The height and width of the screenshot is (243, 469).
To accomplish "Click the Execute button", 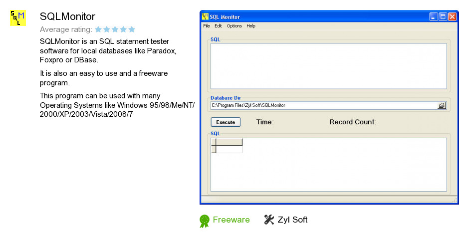I will 226,122.
